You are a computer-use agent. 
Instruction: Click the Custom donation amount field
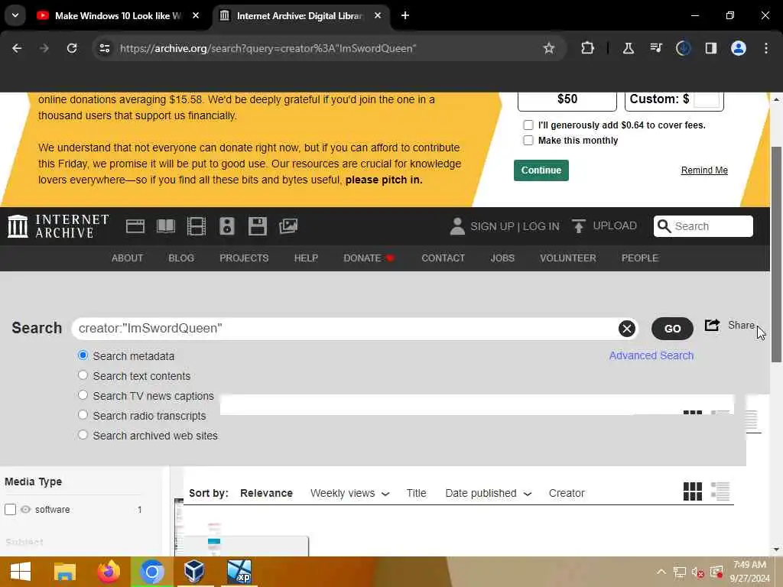click(707, 99)
